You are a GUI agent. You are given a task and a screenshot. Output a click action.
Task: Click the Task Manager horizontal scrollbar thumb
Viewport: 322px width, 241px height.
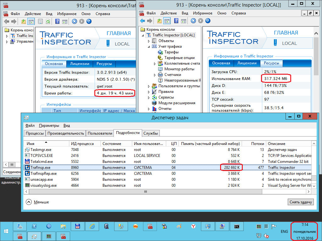[x=145, y=192]
